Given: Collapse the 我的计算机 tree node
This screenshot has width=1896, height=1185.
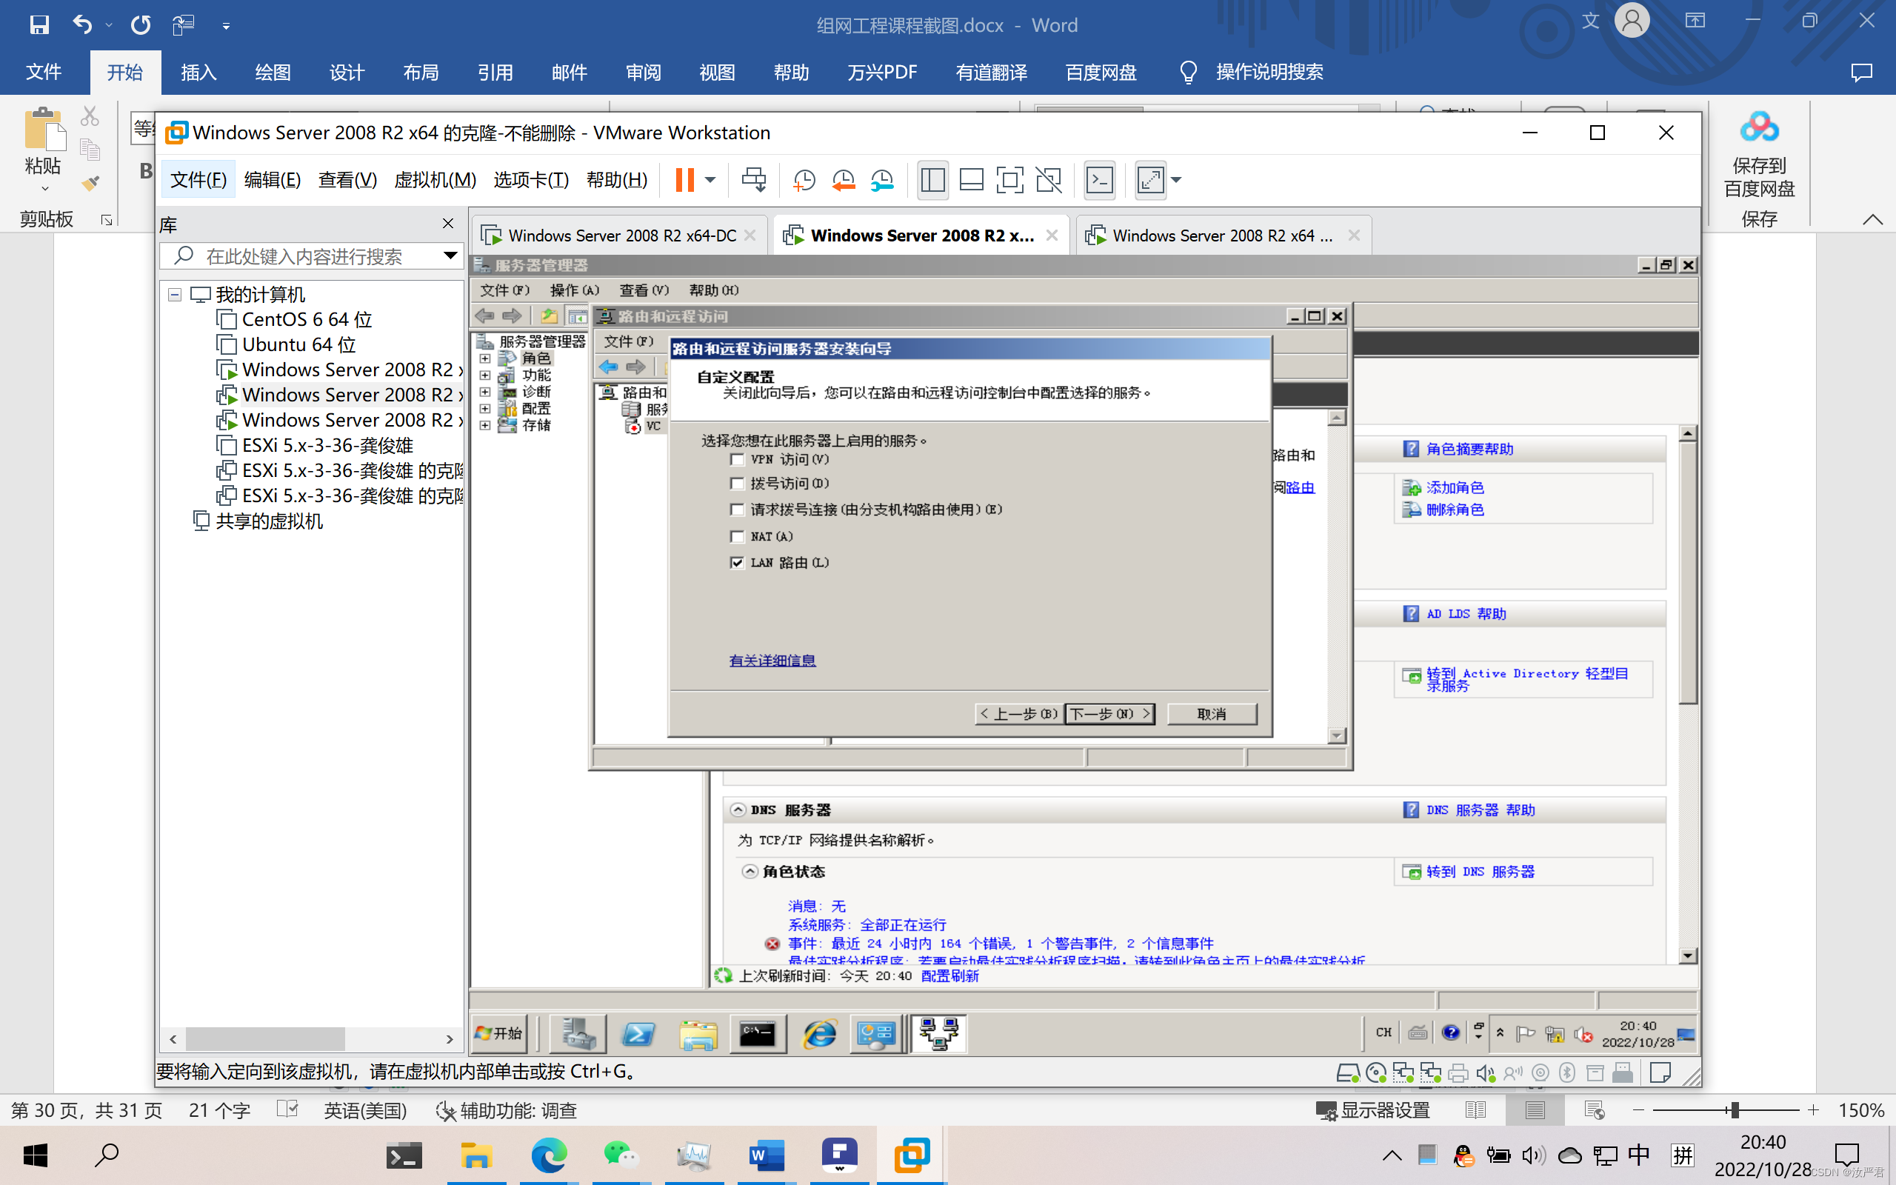Looking at the screenshot, I should coord(175,295).
